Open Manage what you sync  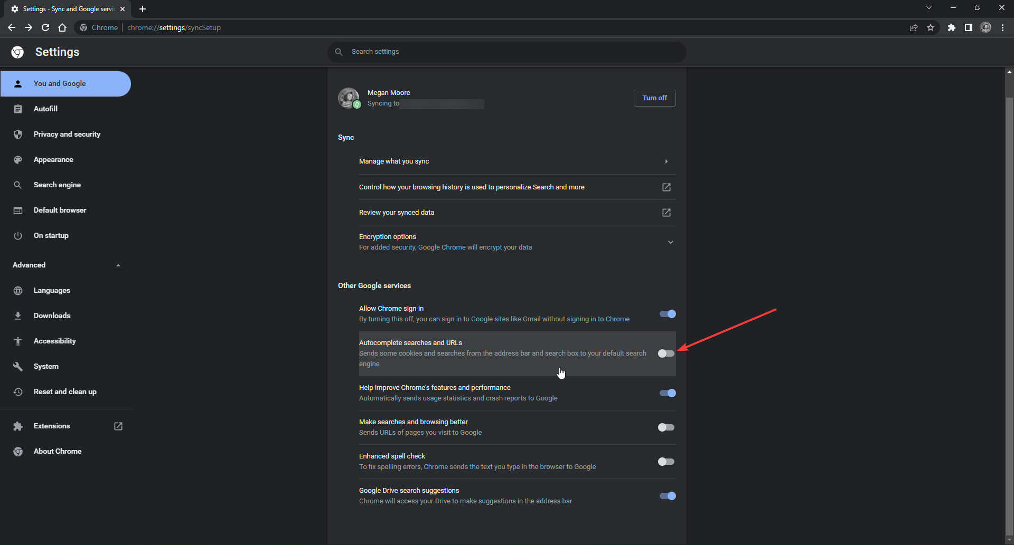[x=518, y=161]
